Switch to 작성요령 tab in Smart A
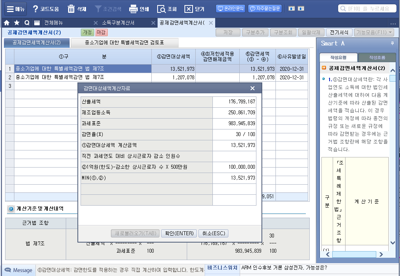This screenshot has width=400, height=276. coord(338,58)
